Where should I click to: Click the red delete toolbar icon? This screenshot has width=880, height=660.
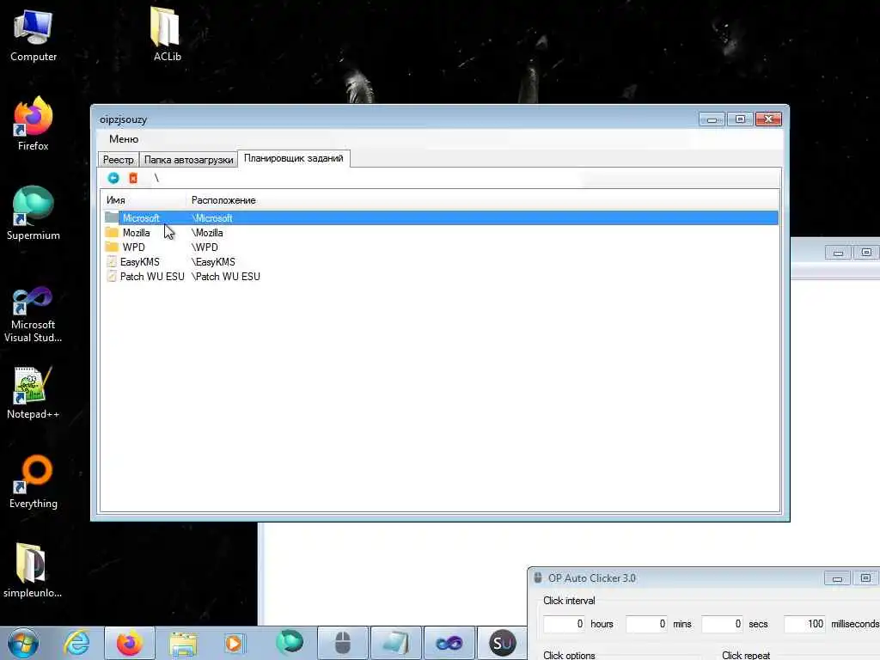click(x=133, y=178)
